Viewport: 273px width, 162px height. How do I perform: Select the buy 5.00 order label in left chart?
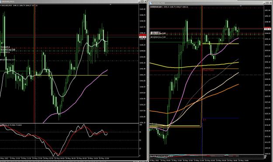click(x=7, y=60)
